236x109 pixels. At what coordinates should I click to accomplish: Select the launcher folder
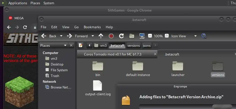pyautogui.click(x=178, y=69)
